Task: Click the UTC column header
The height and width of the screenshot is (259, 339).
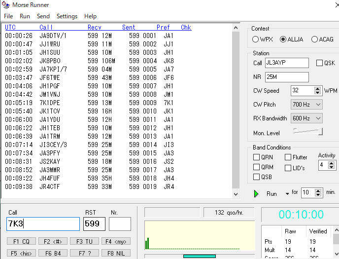Action: [x=10, y=27]
